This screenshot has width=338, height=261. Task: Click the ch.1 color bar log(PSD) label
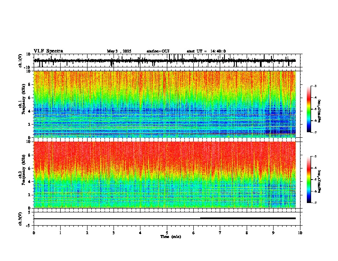point(320,111)
